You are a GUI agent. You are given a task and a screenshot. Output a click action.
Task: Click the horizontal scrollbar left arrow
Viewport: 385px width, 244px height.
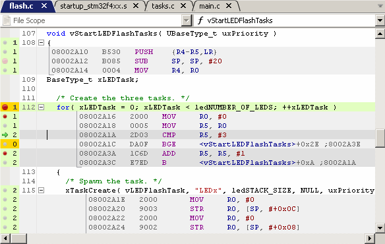[5, 238]
